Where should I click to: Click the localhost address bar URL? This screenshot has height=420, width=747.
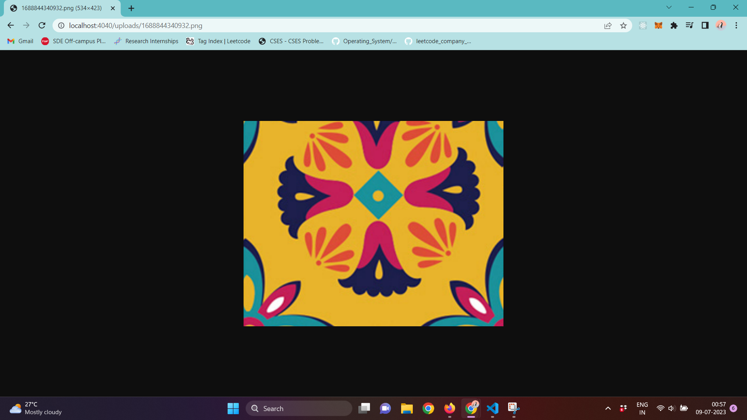(135, 26)
